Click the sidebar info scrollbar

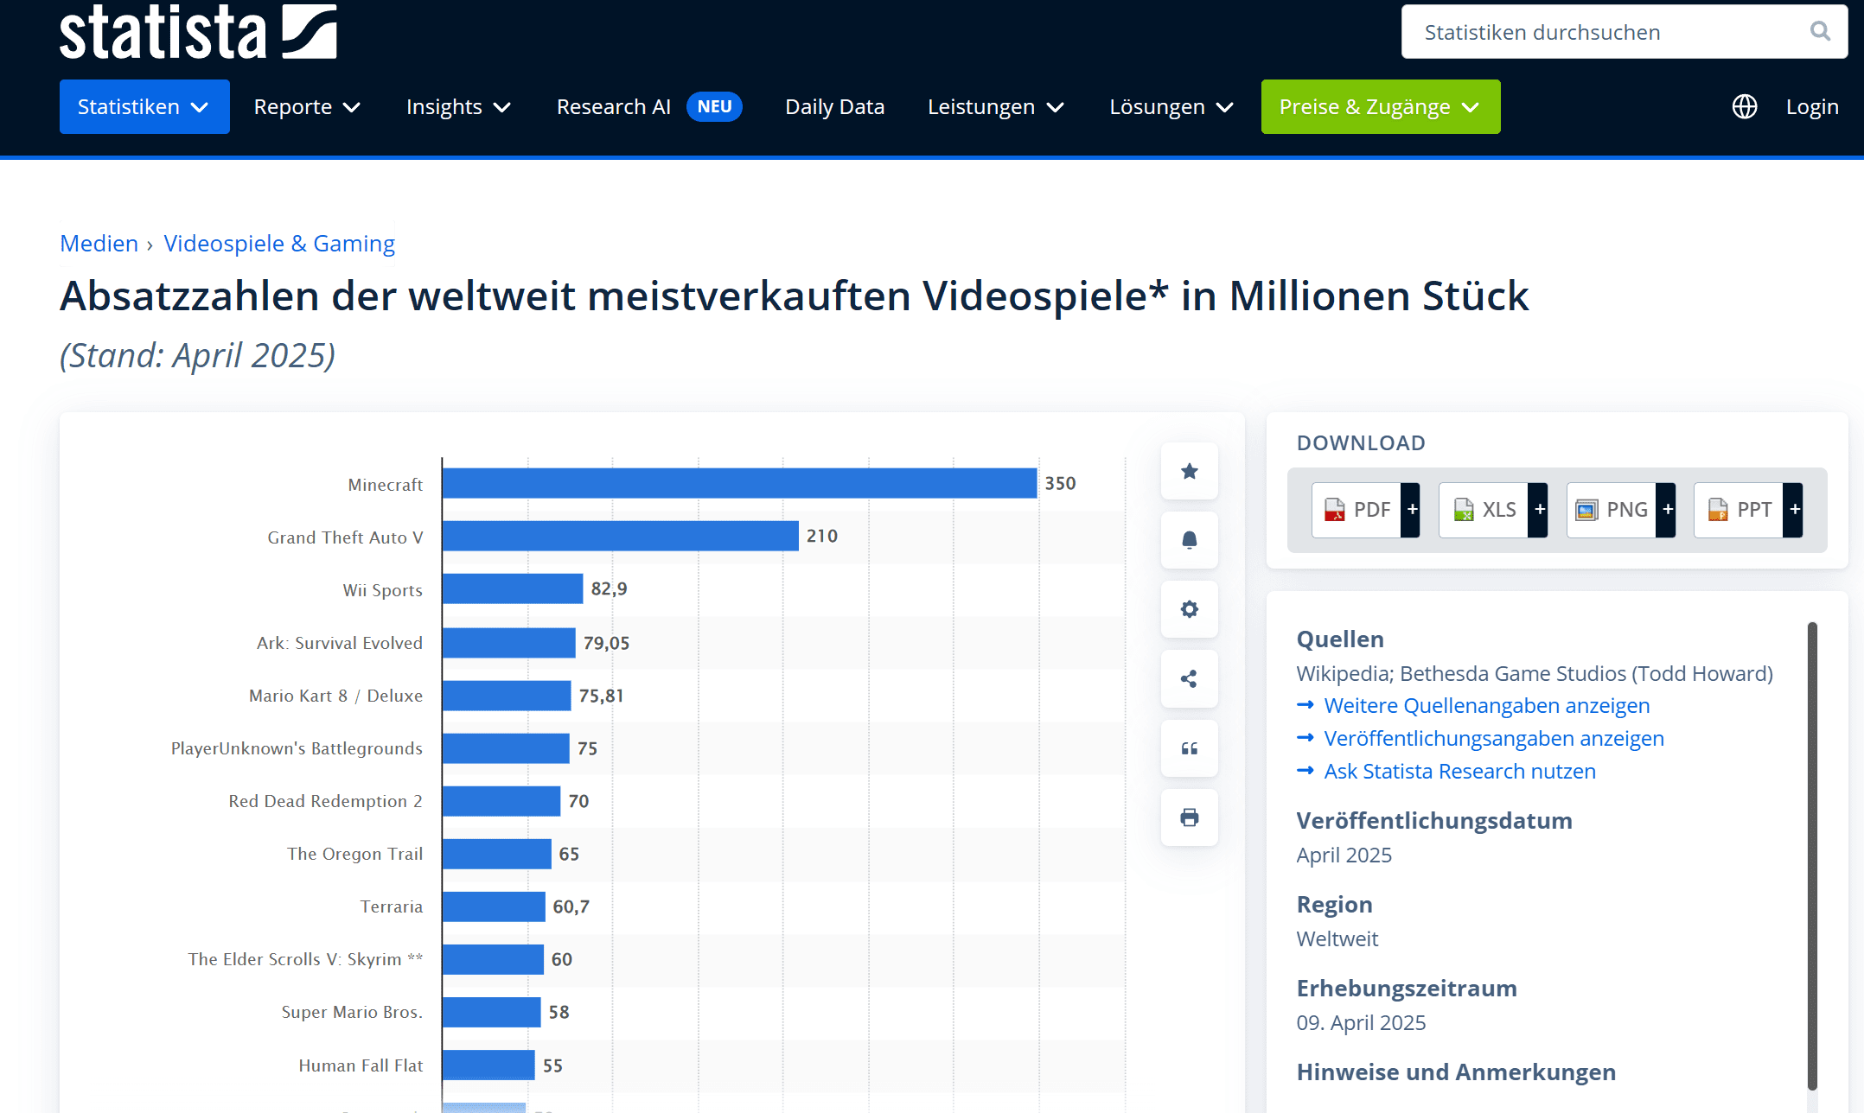pos(1812,855)
